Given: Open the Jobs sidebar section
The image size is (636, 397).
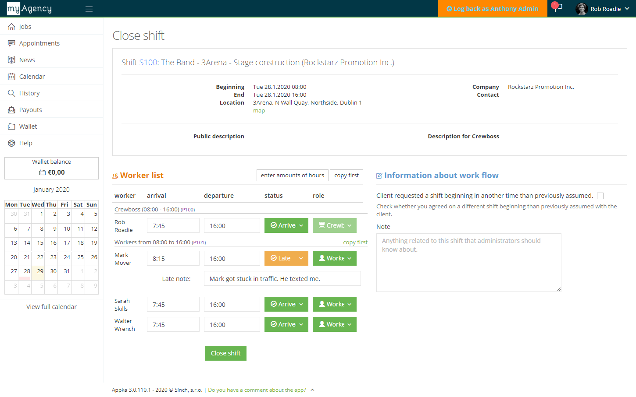Looking at the screenshot, I should click(25, 26).
